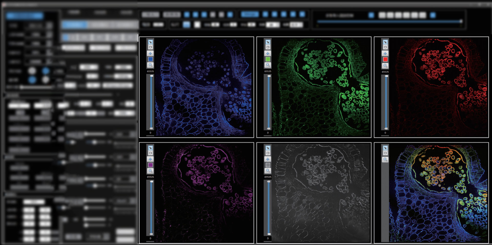
Task: Click the 65535 value above red channel slider
Action: click(x=385, y=72)
